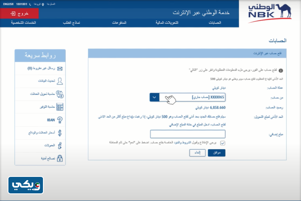The image size is (301, 201).
Task: Open IBAN question mark icon
Action: tap(60, 120)
